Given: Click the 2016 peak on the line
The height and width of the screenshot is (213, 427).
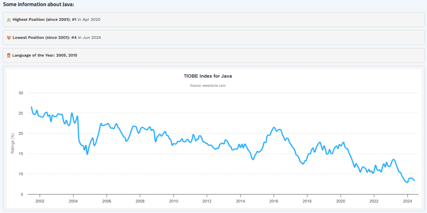Looking at the screenshot, I should [274, 128].
